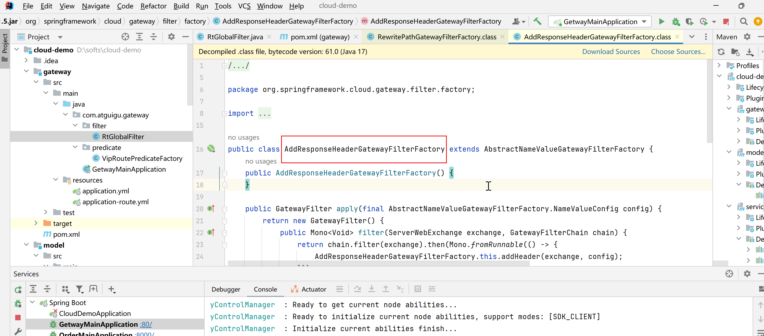Click springframework breadcrumb in navigation bar

(x=70, y=21)
